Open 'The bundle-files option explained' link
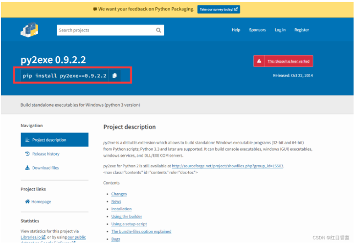The height and width of the screenshot is (244, 356). click(x=141, y=231)
